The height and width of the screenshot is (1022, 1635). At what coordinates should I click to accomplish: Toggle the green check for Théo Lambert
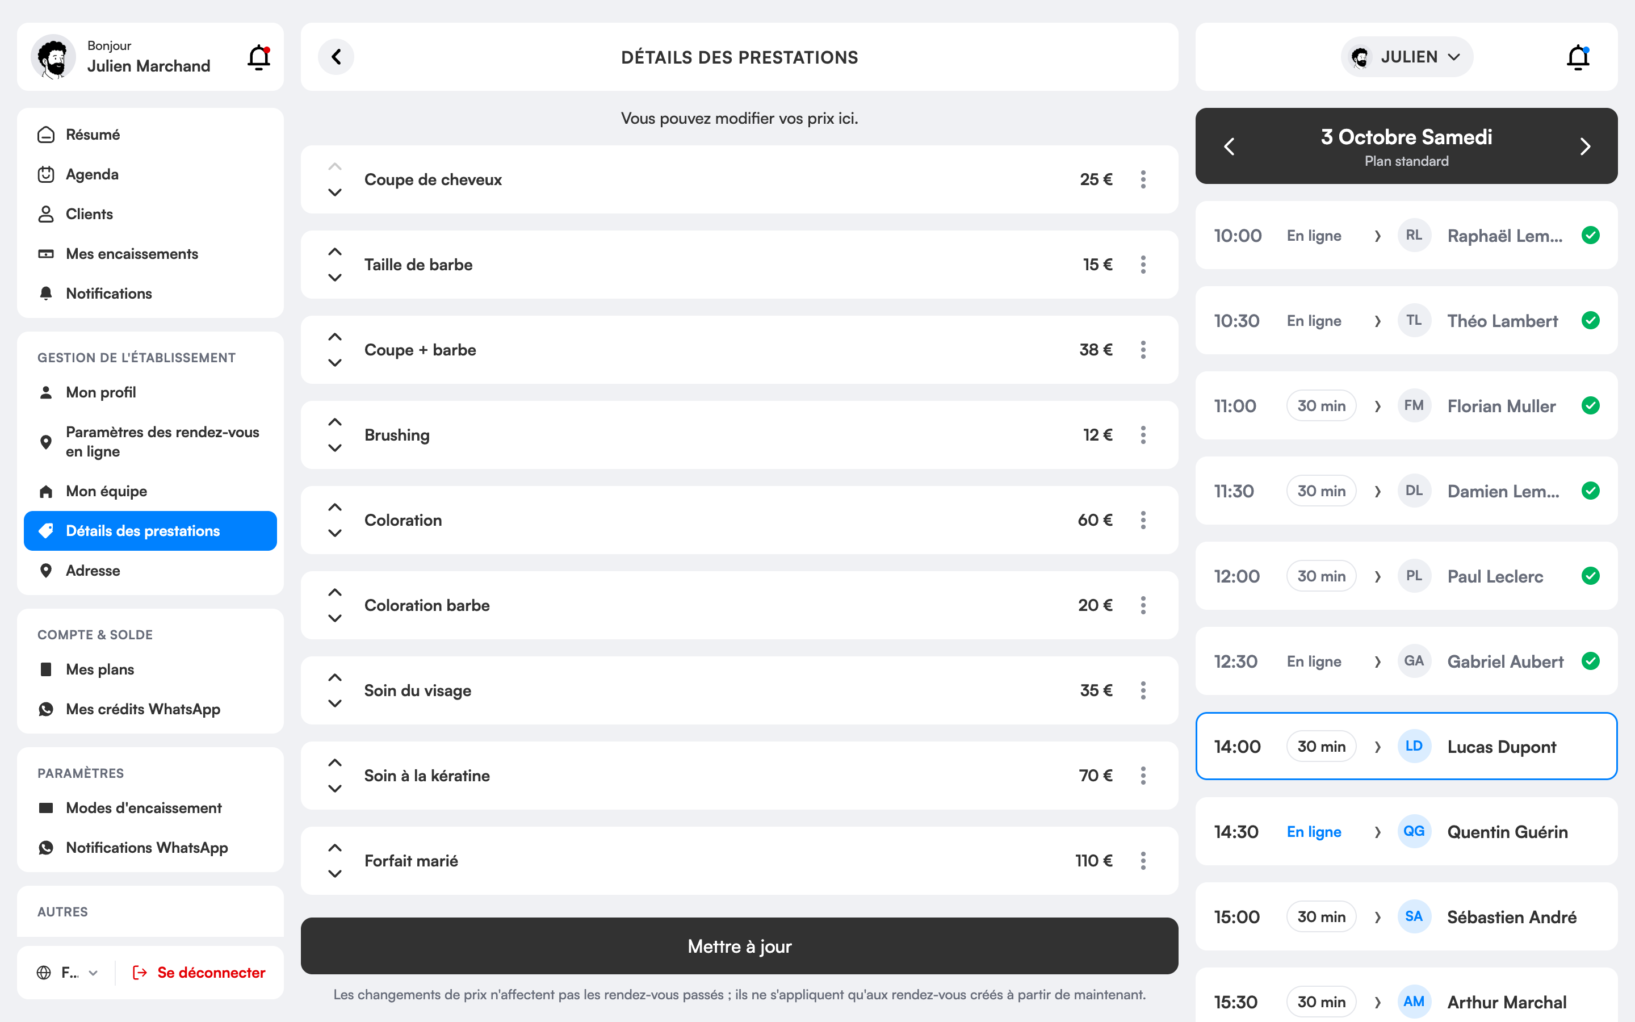pos(1590,320)
